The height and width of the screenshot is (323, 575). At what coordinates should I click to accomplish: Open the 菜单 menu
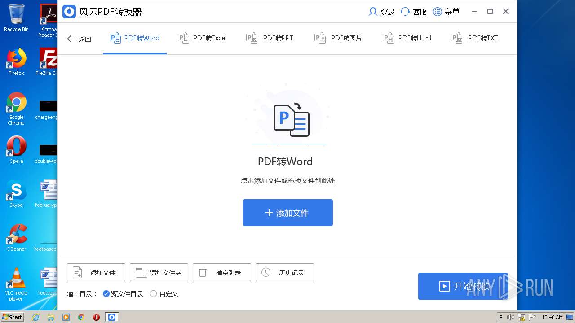(447, 12)
